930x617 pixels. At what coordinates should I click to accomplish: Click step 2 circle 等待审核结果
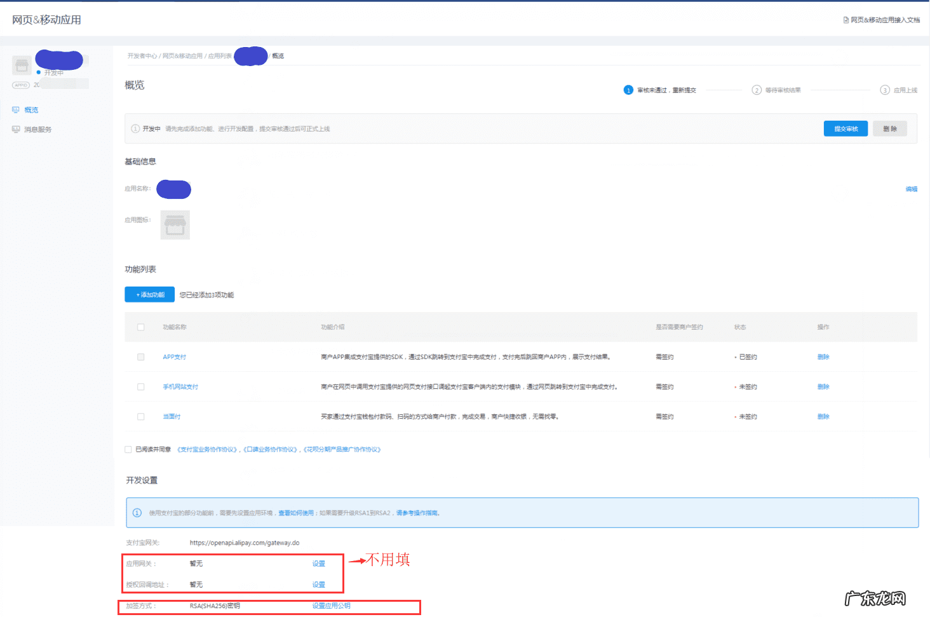coord(757,90)
